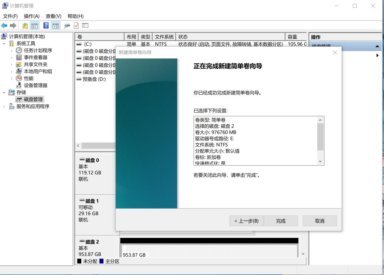Image resolution: width=384 pixels, height=275 pixels.
Task: Toggle the action pane visibility icon
Action: pyautogui.click(x=55, y=25)
